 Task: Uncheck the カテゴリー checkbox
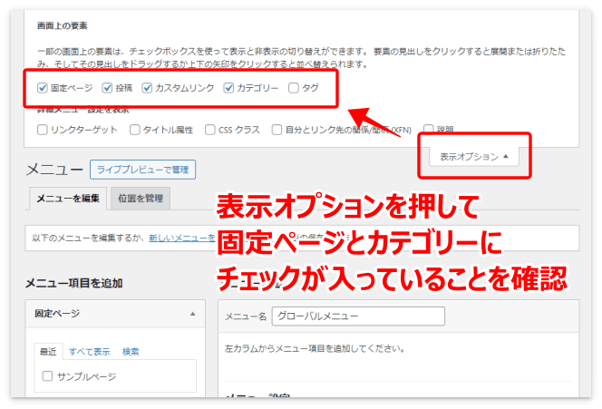tap(228, 88)
